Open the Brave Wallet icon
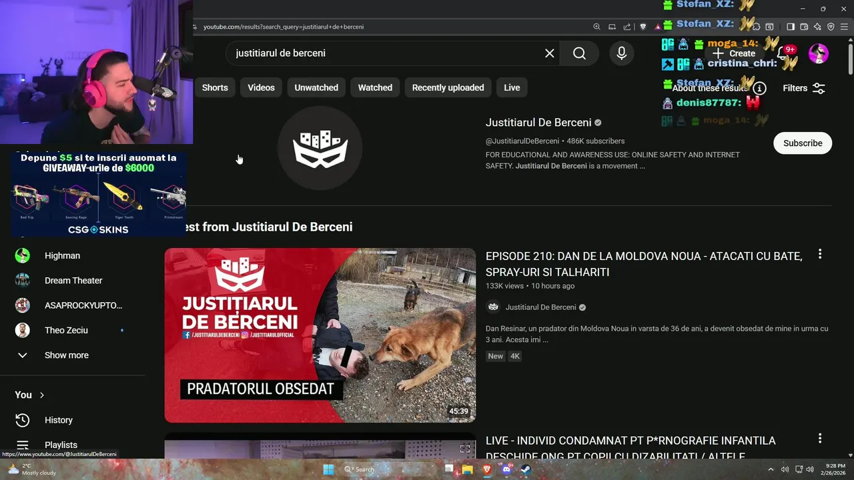The height and width of the screenshot is (480, 854). point(804,27)
